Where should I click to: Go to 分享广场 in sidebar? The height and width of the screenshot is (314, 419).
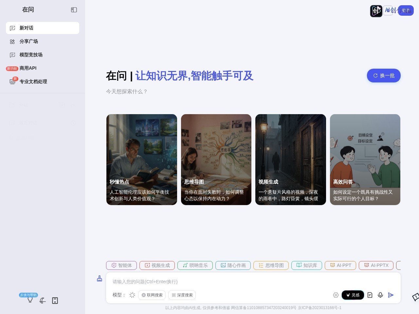click(43, 41)
